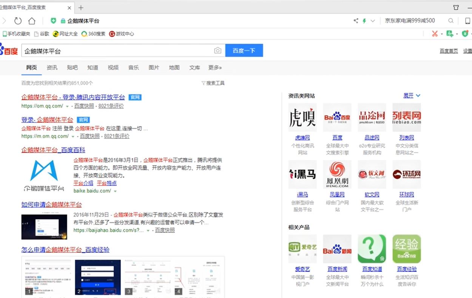Image resolution: width=472 pixels, height=298 pixels.
Task: Click the scissors screenshot tool icon
Action: click(435, 34)
